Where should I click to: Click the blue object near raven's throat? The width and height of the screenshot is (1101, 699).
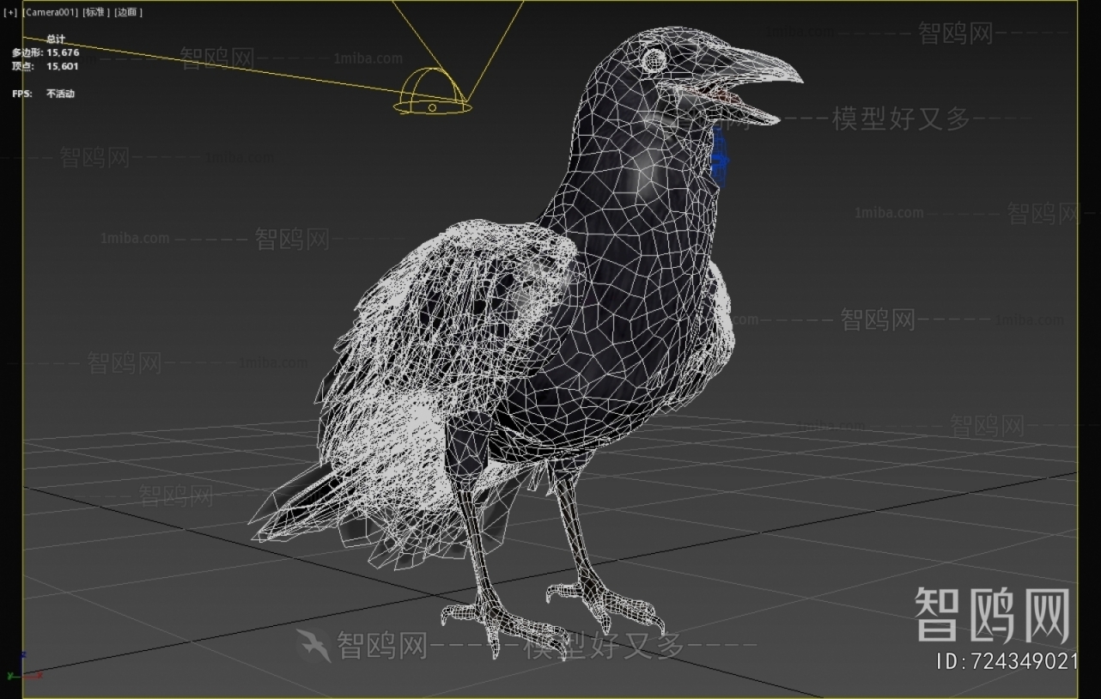click(x=720, y=161)
